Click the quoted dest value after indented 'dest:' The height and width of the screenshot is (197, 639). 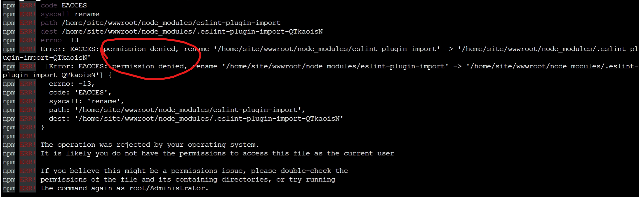pyautogui.click(x=209, y=119)
